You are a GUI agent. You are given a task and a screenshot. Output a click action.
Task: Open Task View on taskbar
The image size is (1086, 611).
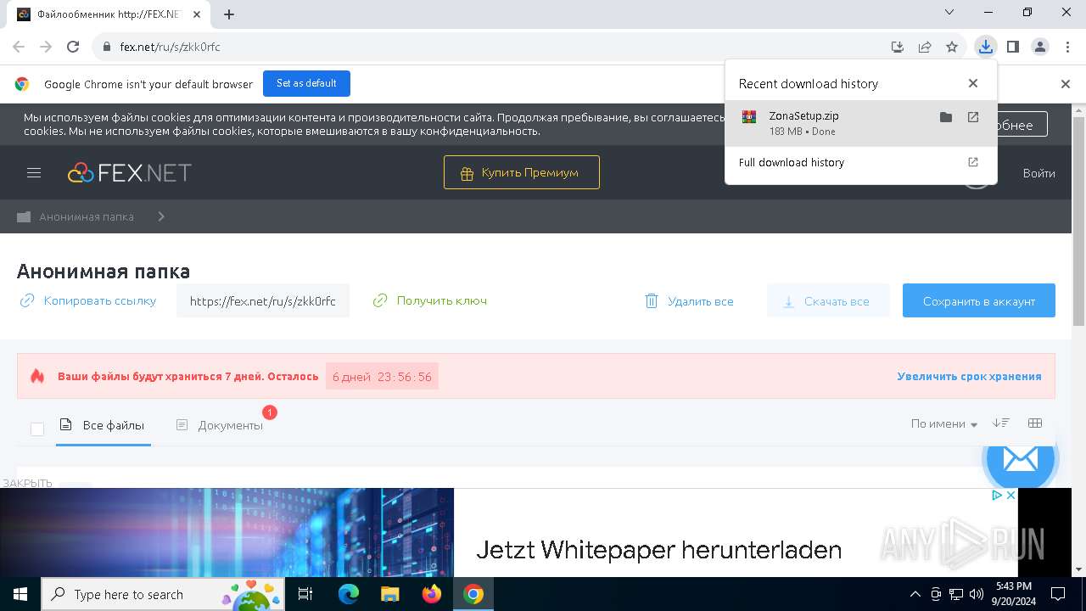(x=305, y=594)
